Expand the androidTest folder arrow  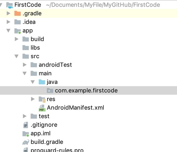pyautogui.click(x=25, y=65)
